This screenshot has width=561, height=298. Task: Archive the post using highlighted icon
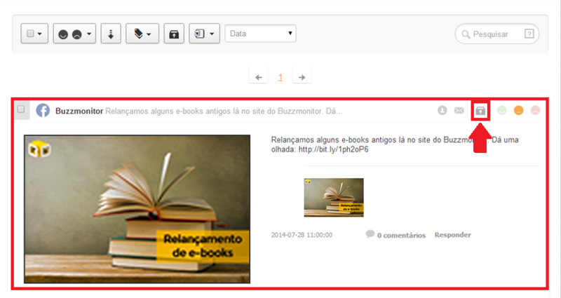(x=480, y=111)
